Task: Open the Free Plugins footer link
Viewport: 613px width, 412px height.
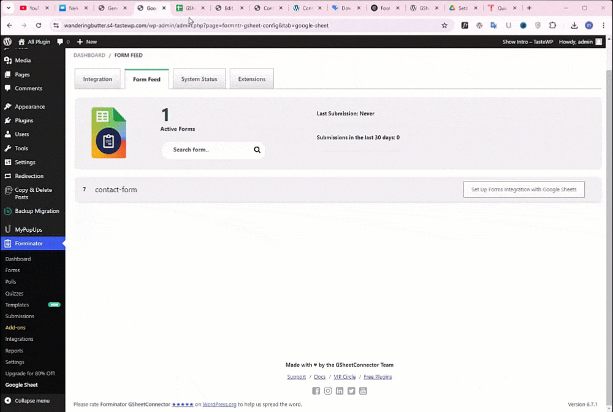Action: click(x=378, y=377)
